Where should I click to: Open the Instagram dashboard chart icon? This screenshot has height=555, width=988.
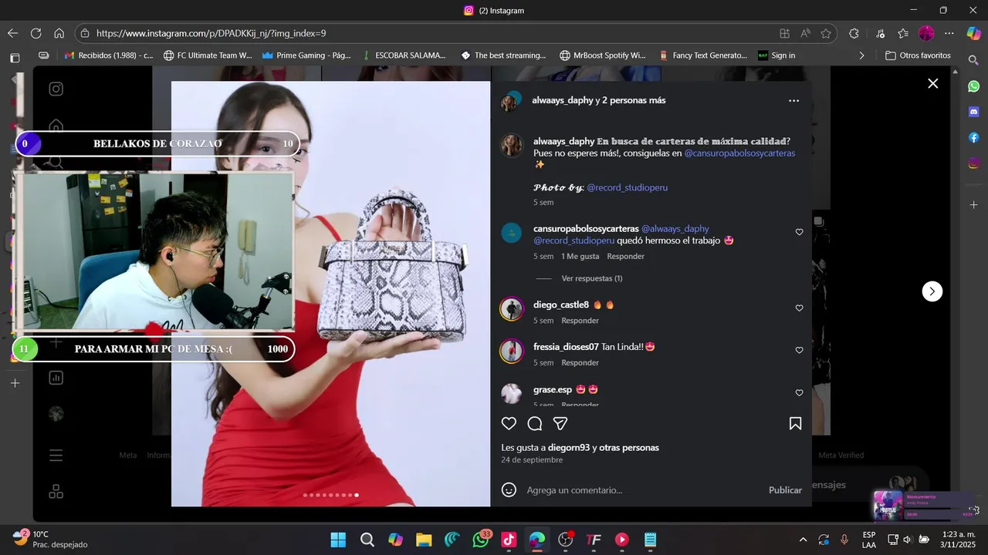point(56,378)
